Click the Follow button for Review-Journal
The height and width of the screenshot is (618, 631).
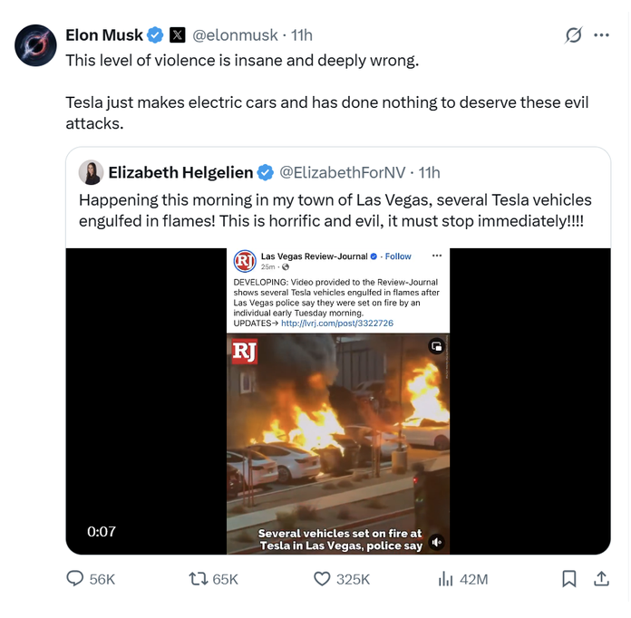pyautogui.click(x=398, y=256)
